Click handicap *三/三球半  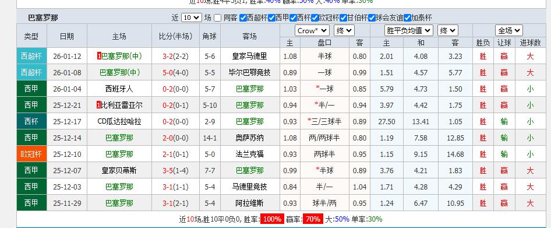324,122
